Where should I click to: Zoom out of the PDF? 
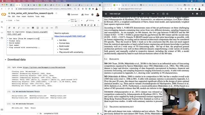[148, 14]
